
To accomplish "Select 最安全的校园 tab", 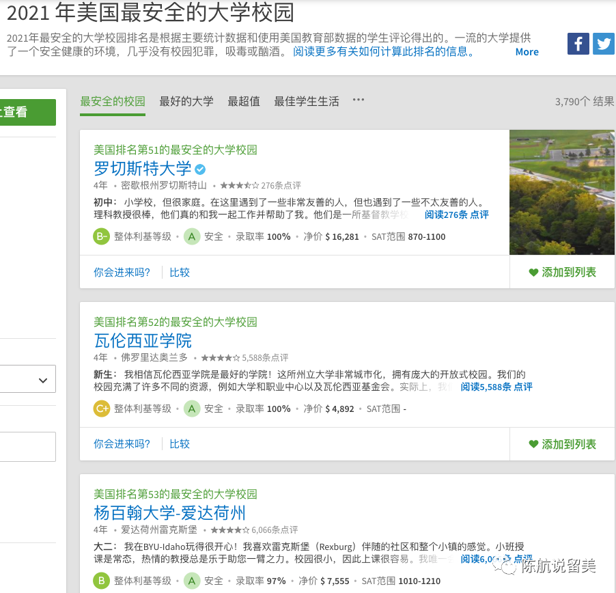I will (x=113, y=101).
